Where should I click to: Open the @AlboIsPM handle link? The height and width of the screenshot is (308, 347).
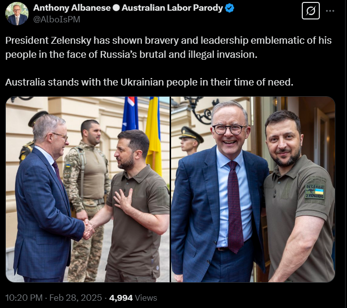pyautogui.click(x=57, y=19)
